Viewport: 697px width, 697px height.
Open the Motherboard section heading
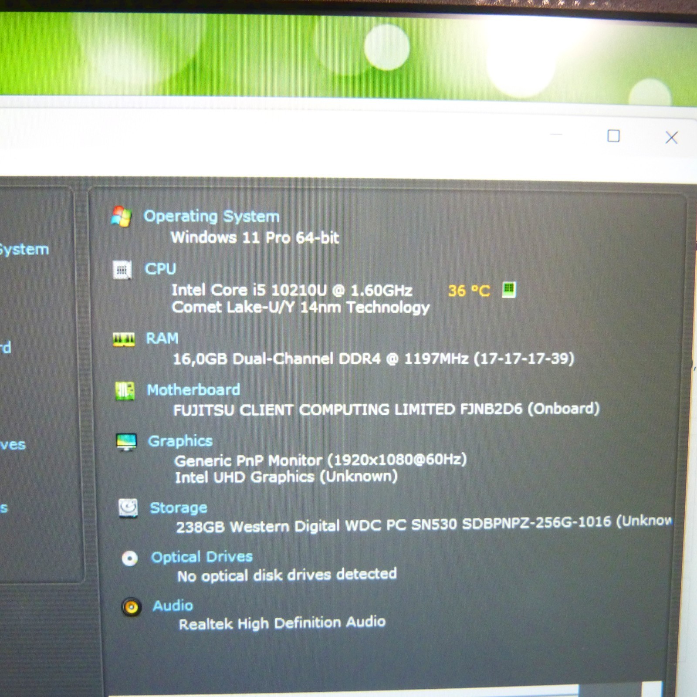pos(193,389)
